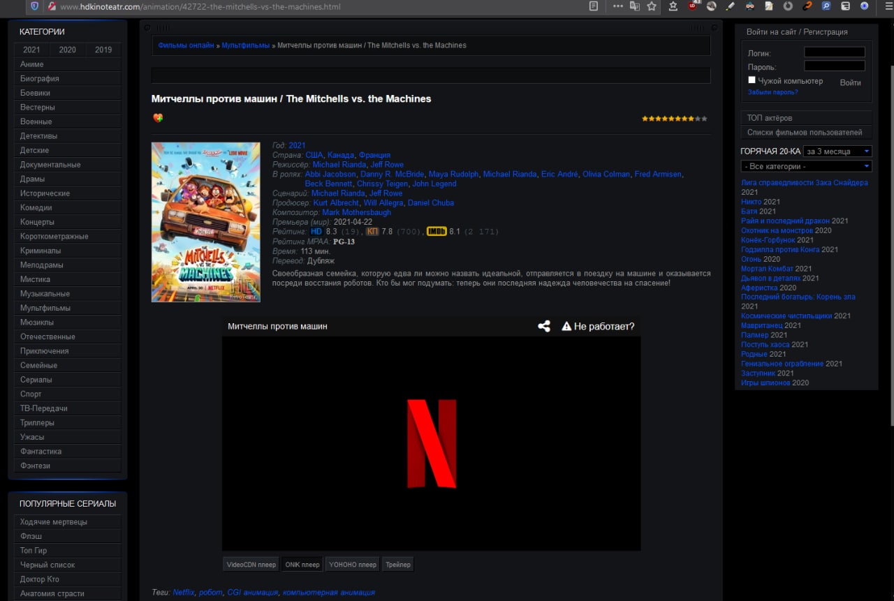Image resolution: width=894 pixels, height=601 pixels.
Task: Click the Пароль input field
Action: coord(835,66)
